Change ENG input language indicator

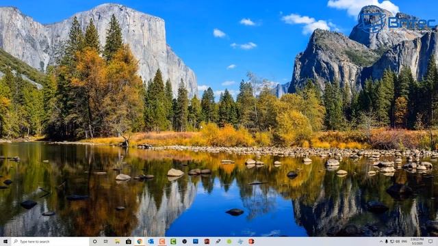click(404, 241)
